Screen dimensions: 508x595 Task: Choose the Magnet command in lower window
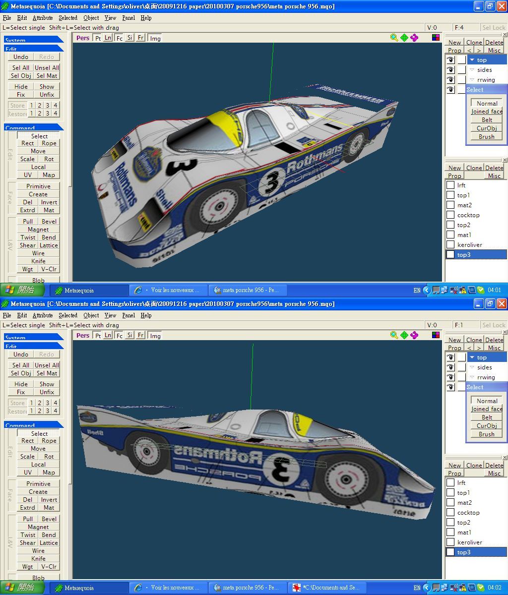coord(38,527)
